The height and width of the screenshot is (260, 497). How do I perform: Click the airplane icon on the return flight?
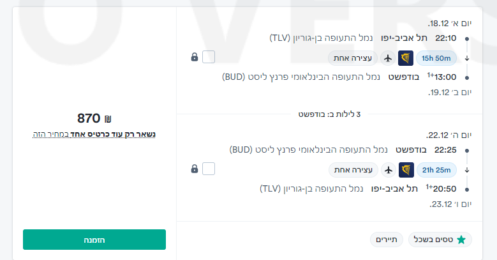tap(387, 170)
